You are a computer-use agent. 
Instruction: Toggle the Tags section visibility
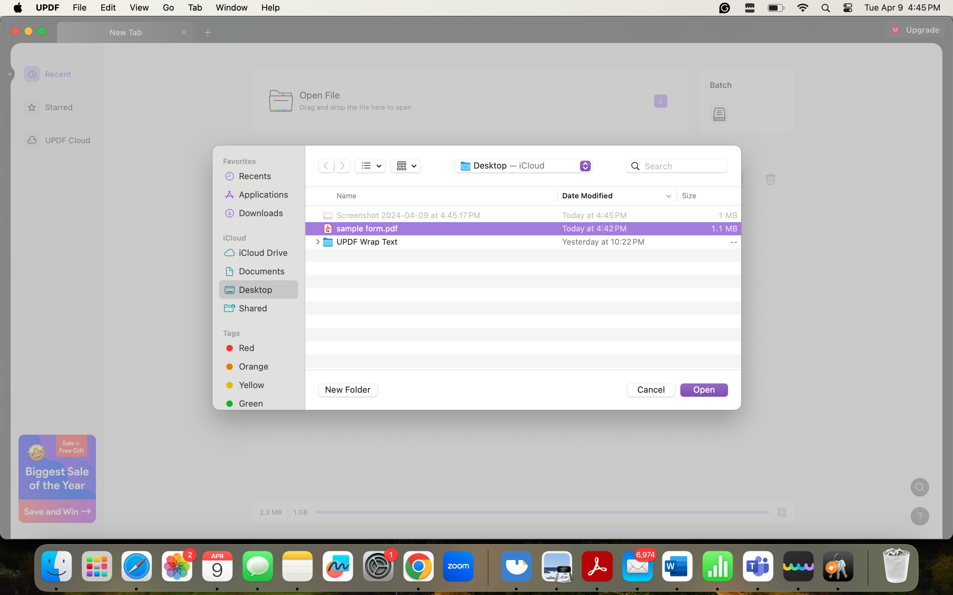(x=231, y=333)
